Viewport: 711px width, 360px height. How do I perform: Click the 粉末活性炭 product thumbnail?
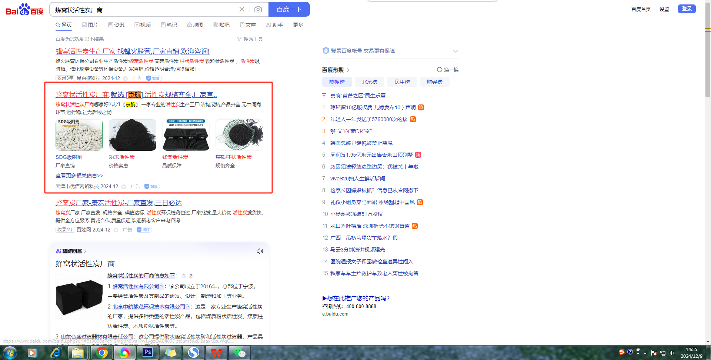click(133, 135)
